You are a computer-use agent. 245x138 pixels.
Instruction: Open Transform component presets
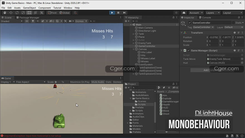[x=238, y=33]
